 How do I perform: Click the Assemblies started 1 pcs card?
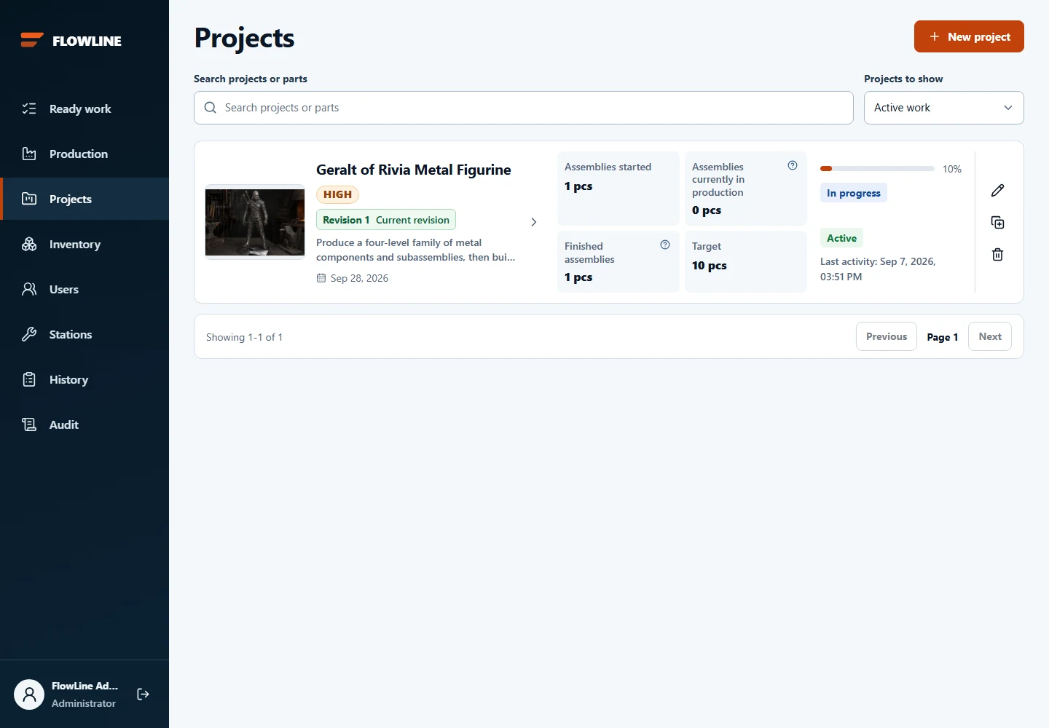(618, 189)
